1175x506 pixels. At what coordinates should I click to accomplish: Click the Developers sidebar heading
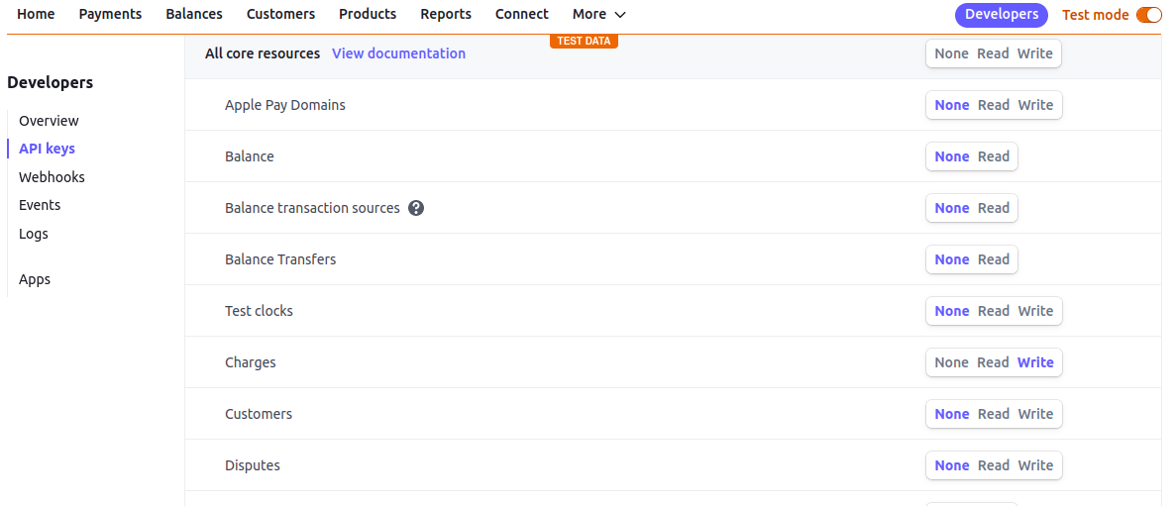51,82
